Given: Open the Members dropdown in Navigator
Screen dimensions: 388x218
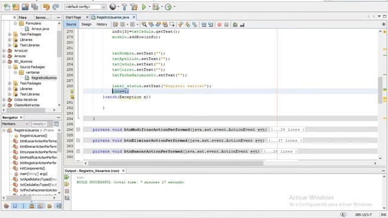Looking at the screenshot, I should [x=15, y=124].
